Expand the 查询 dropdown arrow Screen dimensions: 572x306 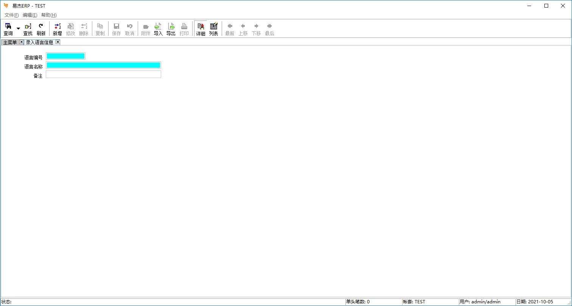[x=18, y=29]
